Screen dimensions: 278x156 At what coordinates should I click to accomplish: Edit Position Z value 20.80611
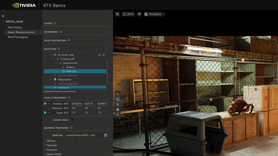pos(103,104)
